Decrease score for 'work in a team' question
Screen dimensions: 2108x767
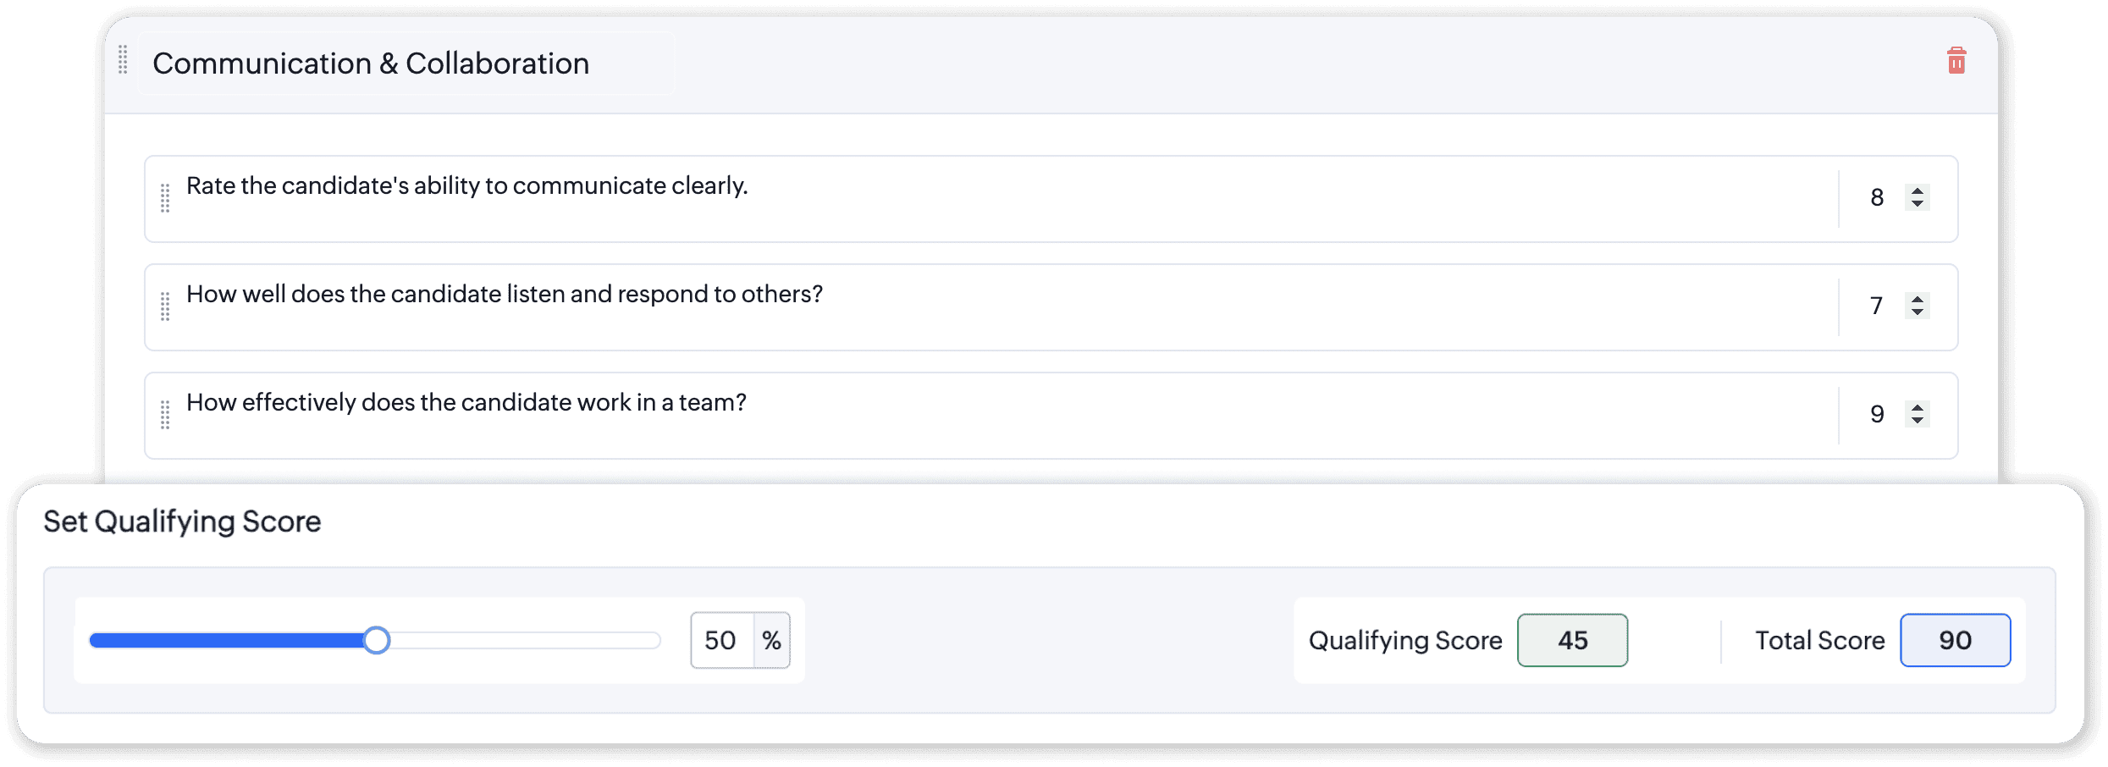(1918, 421)
